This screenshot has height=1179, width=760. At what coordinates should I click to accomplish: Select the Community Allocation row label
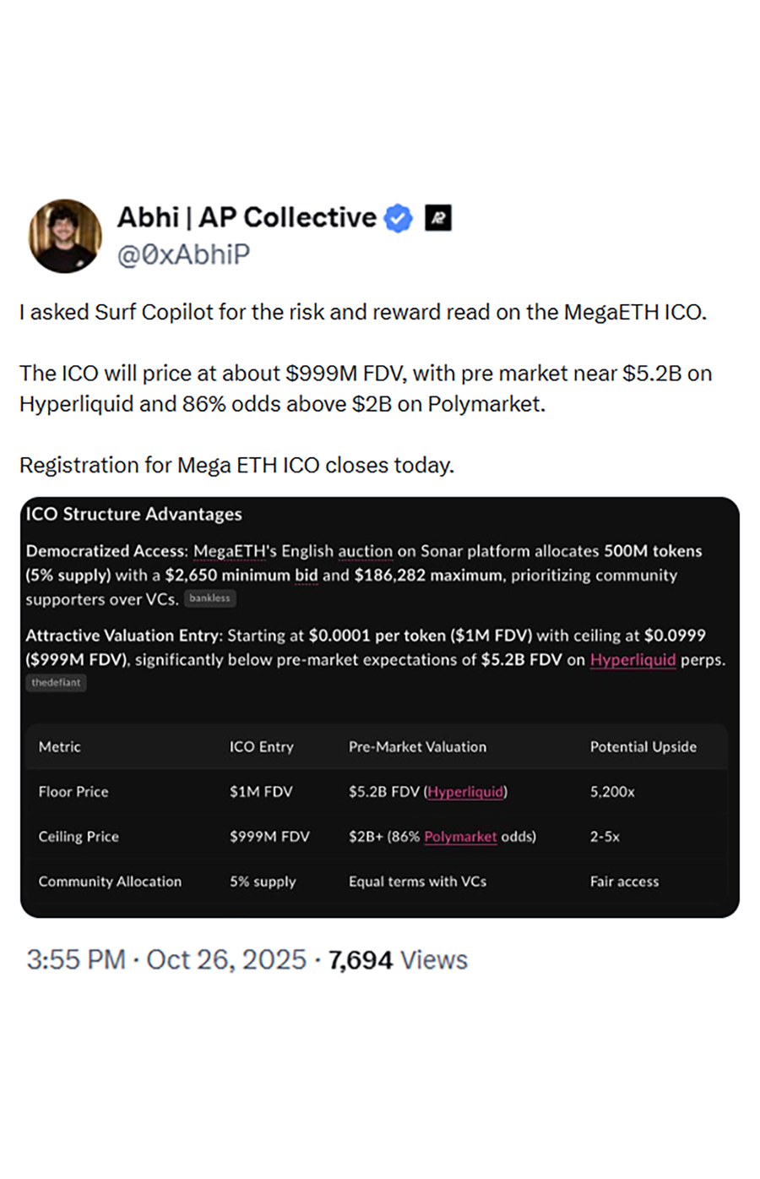click(110, 882)
